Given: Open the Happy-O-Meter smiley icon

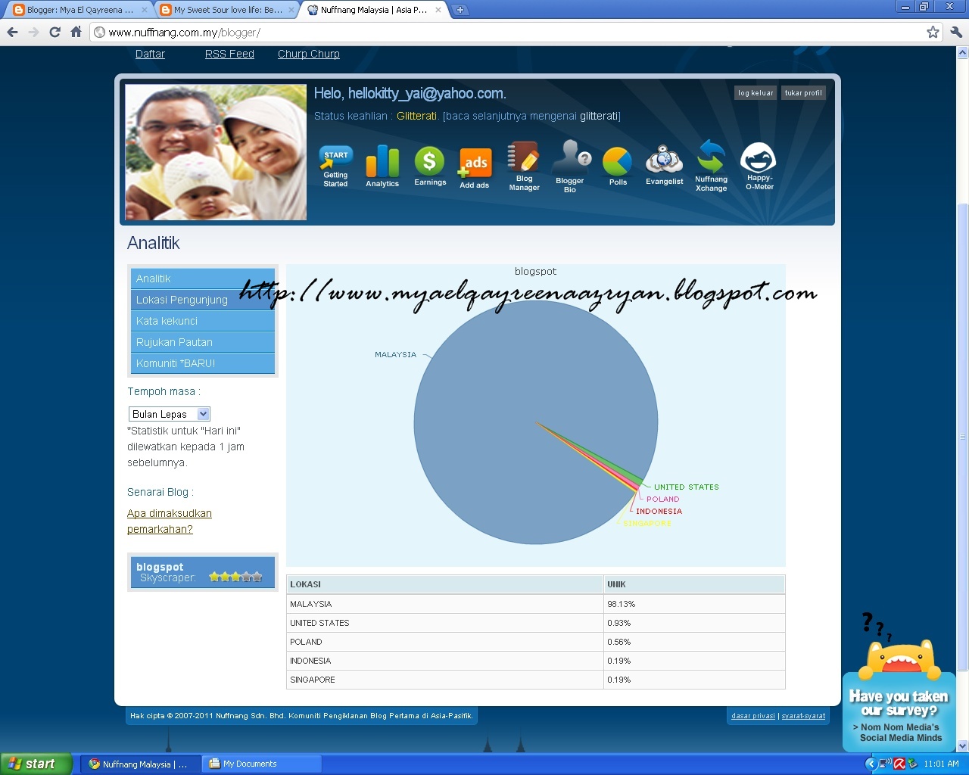Looking at the screenshot, I should [x=759, y=166].
